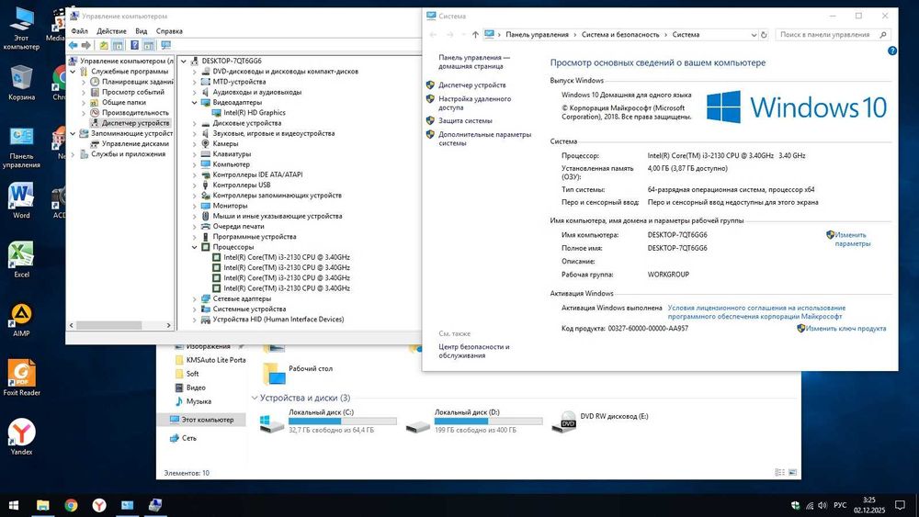Select Локальный диск (C:) in Explorer
This screenshot has width=919, height=517.
328,421
